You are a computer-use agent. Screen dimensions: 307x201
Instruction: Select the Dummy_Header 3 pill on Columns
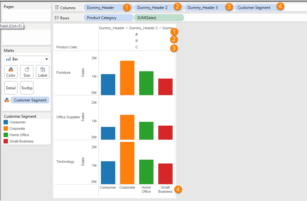209,8
